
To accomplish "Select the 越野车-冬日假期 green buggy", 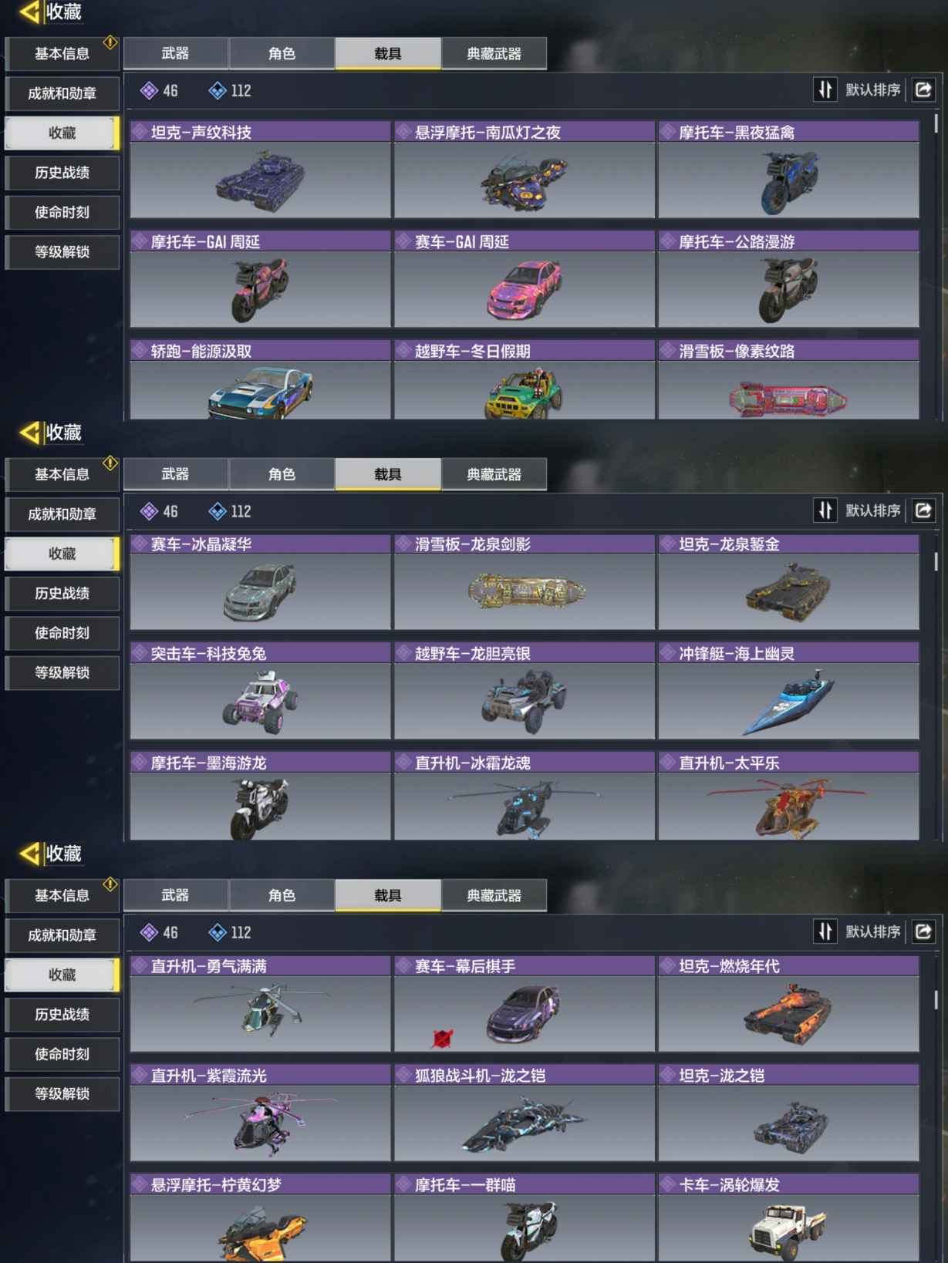I will [x=525, y=380].
